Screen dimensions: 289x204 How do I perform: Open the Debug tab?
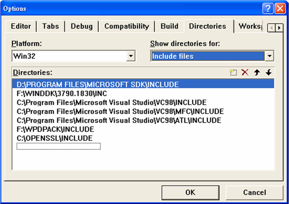point(81,26)
